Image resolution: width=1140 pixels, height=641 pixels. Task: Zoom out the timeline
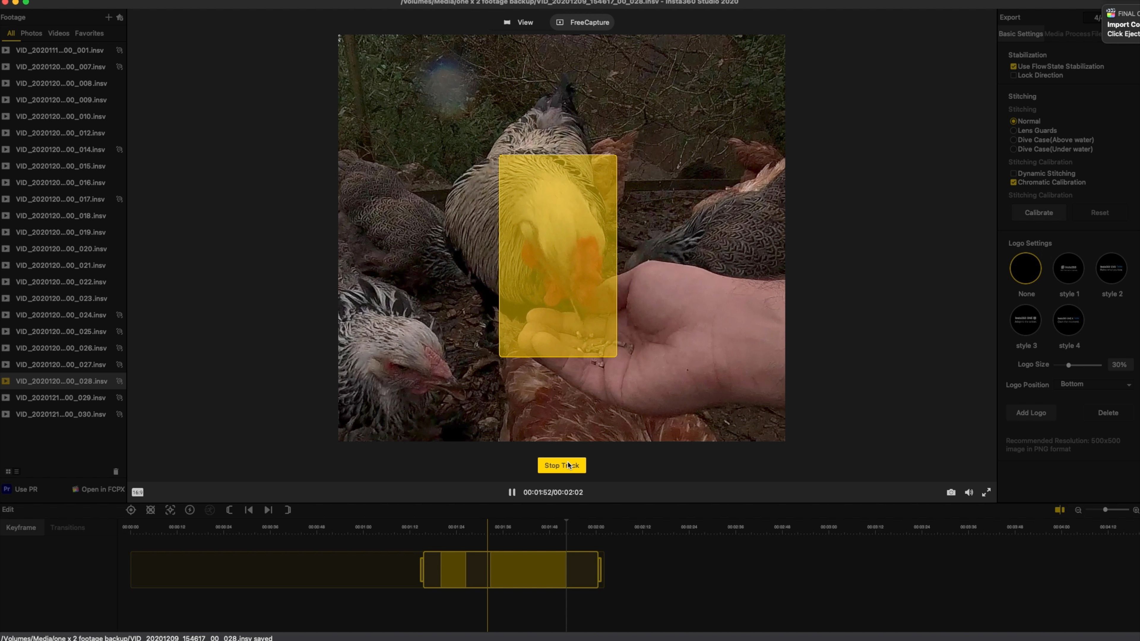[1078, 510]
